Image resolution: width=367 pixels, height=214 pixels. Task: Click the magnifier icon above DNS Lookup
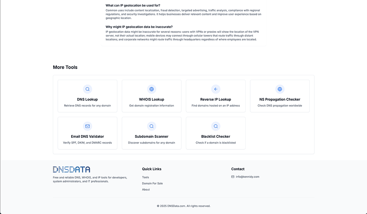click(87, 89)
